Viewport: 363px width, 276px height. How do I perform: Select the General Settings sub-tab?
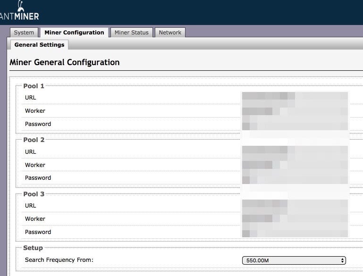click(x=39, y=45)
